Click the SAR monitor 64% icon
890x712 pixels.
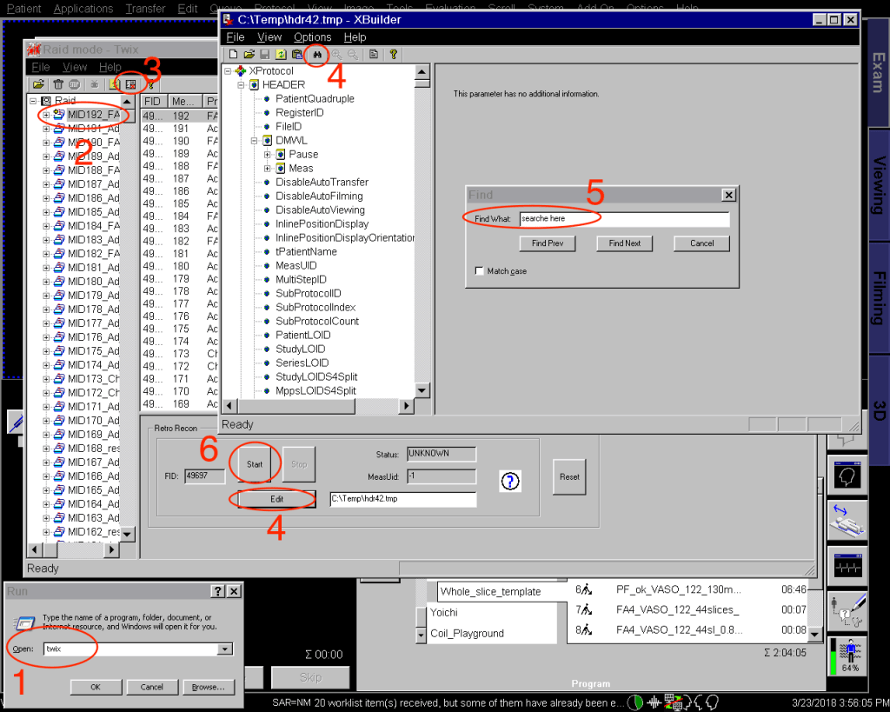(x=846, y=656)
